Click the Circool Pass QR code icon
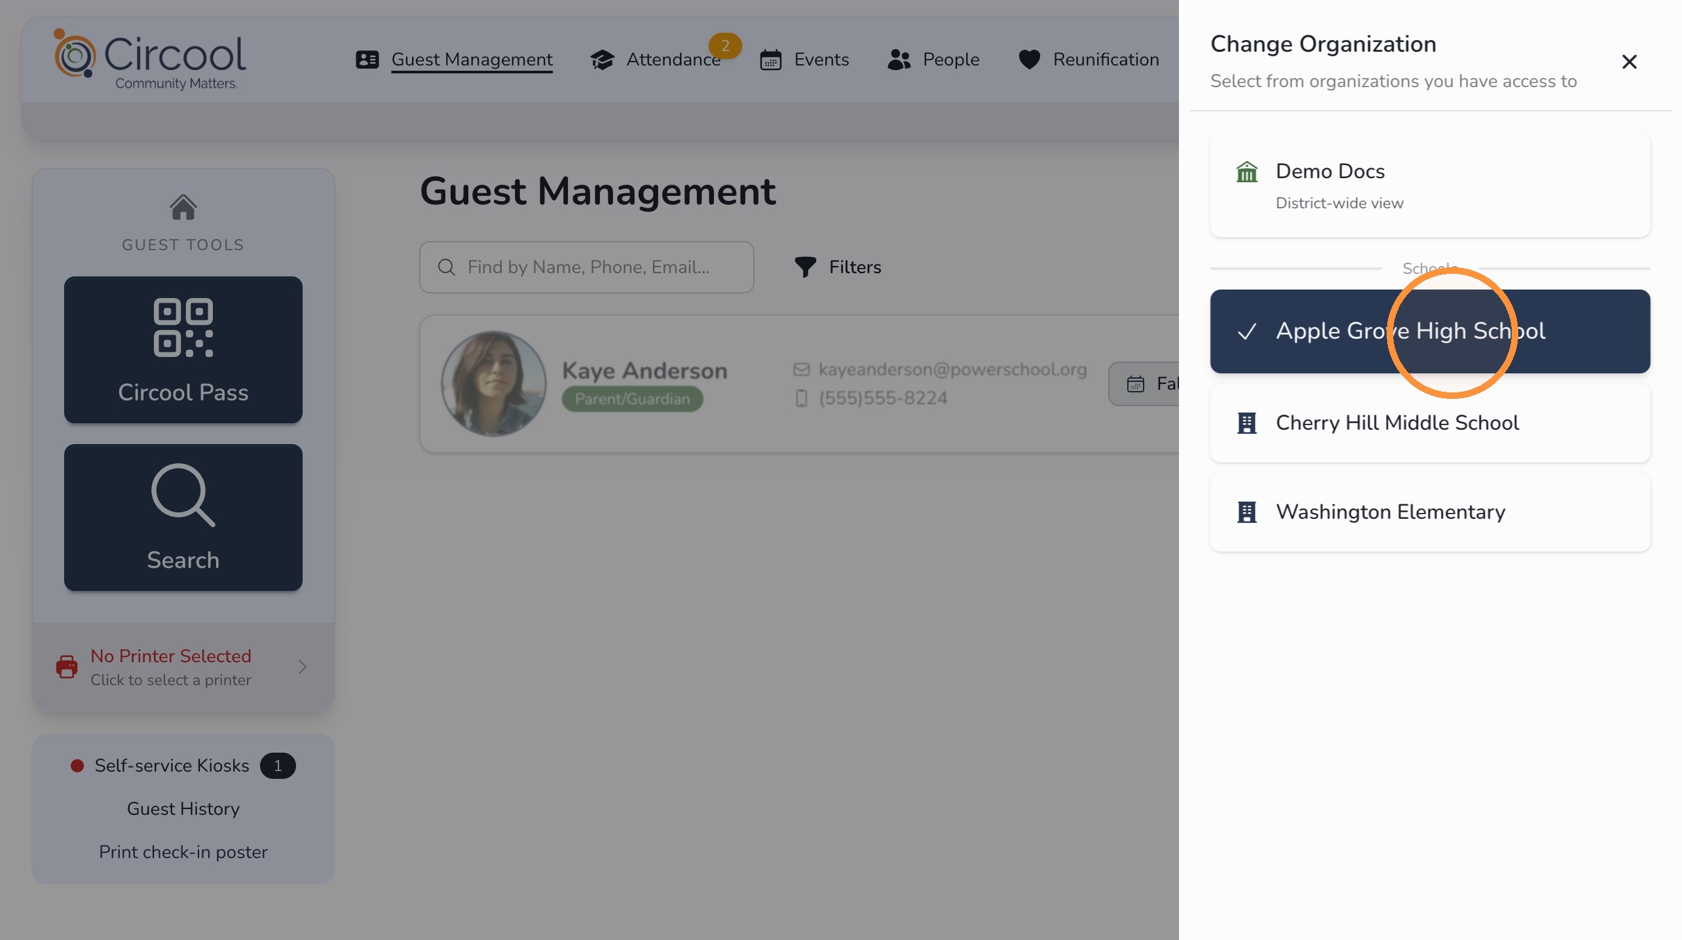Image resolution: width=1682 pixels, height=940 pixels. pyautogui.click(x=183, y=328)
